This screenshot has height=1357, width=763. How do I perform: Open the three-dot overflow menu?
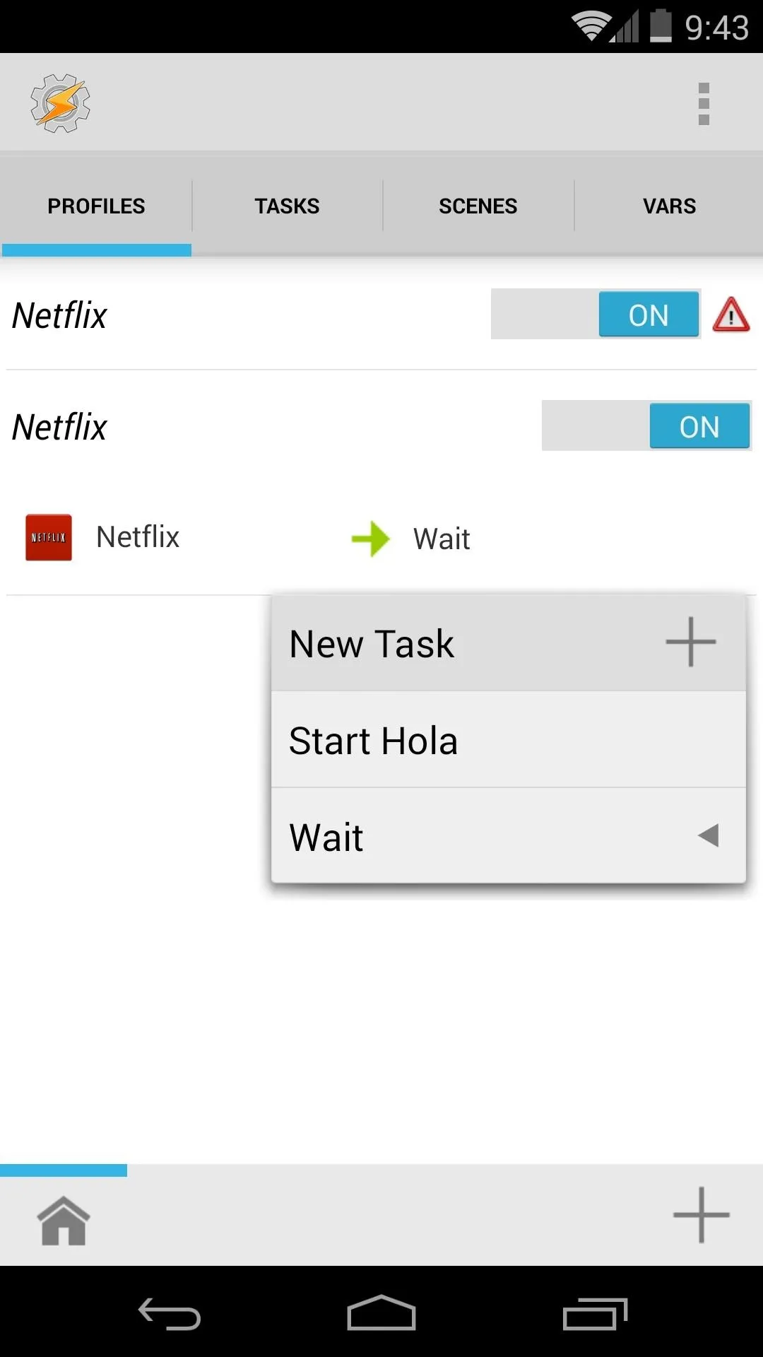[704, 104]
